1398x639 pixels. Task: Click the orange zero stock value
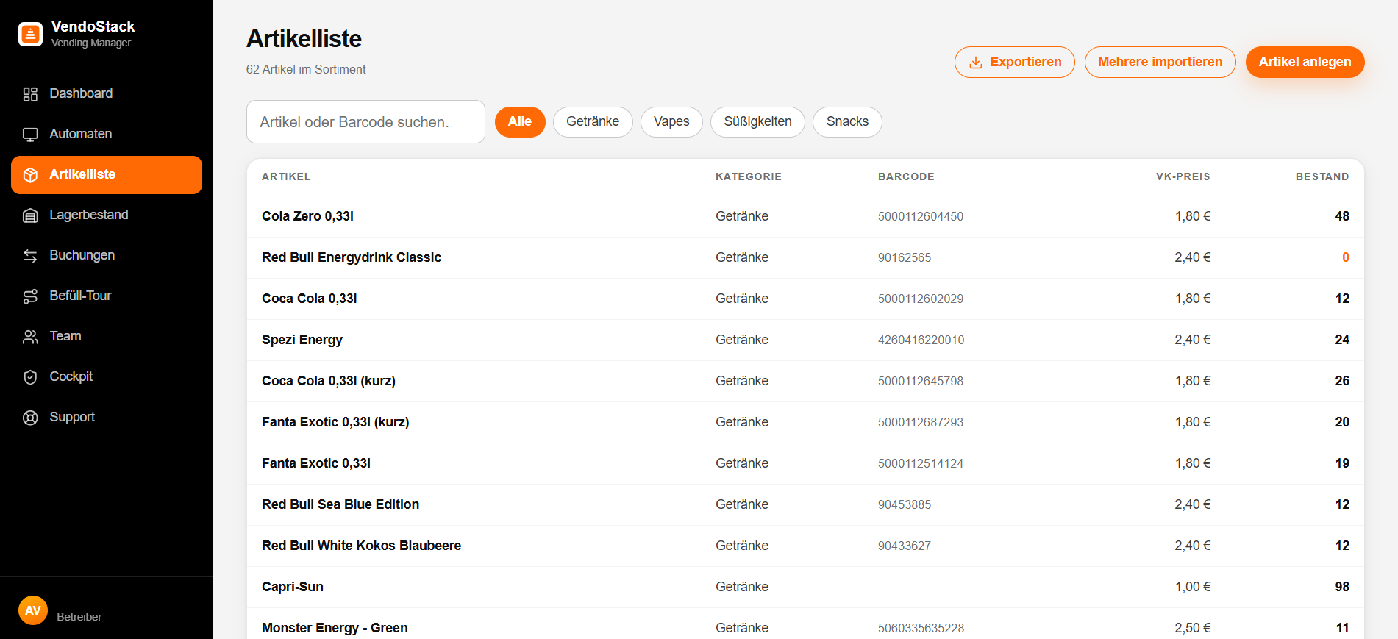1346,257
